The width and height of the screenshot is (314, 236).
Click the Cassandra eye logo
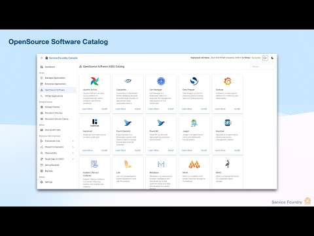128,81
